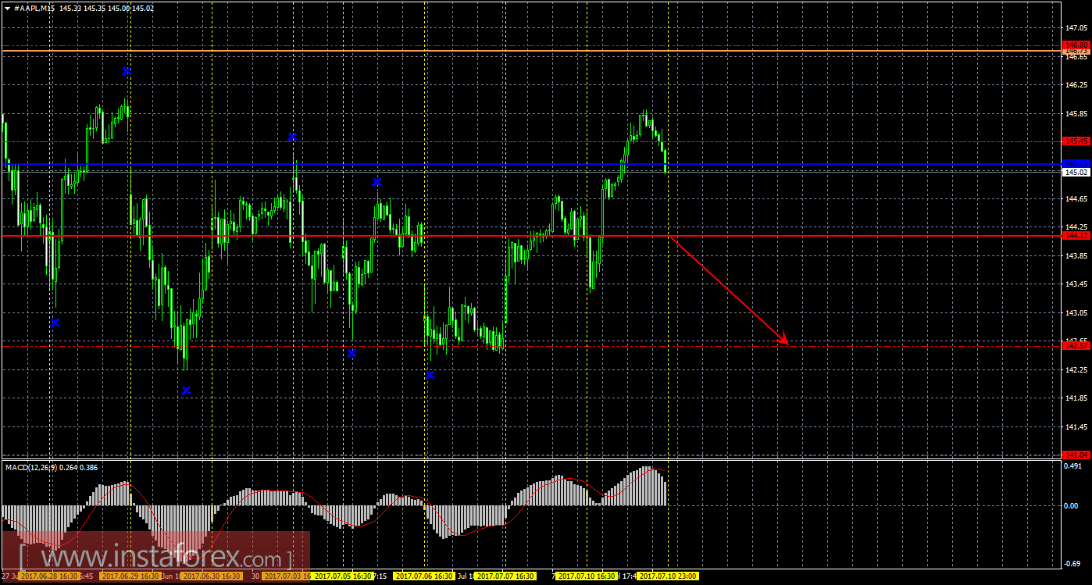Click the 143.85 price axis value
The height and width of the screenshot is (585, 1092).
(x=1076, y=256)
